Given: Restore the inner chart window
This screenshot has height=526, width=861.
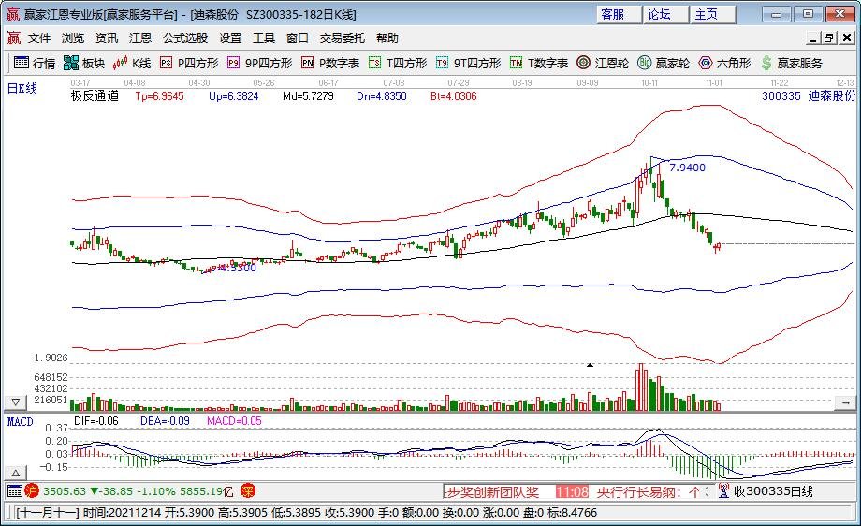Looking at the screenshot, I should 830,37.
